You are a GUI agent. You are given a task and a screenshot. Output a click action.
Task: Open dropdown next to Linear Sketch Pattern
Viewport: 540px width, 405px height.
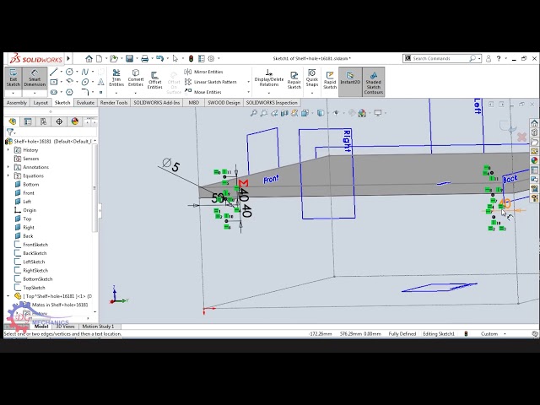(x=249, y=82)
